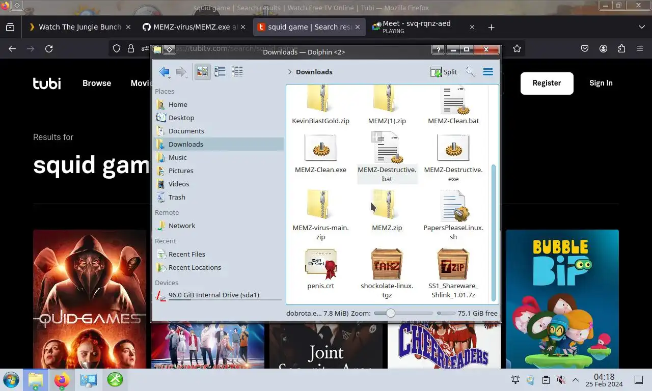Click the Dolphin zoom slider handle

pyautogui.click(x=390, y=313)
